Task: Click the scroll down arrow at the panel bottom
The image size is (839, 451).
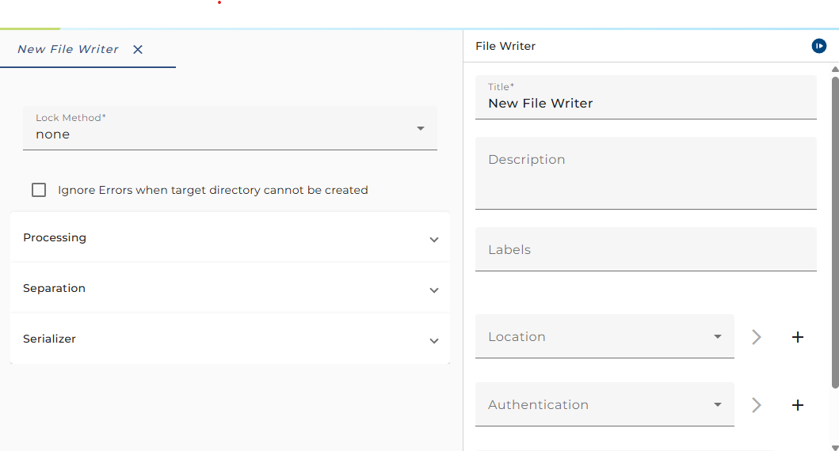Action: pos(835,448)
